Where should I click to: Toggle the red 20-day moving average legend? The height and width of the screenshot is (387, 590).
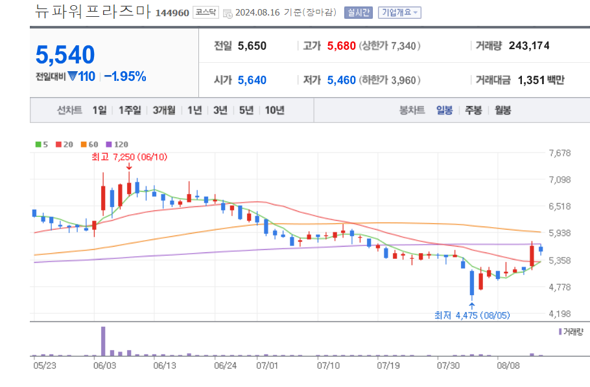[57, 142]
